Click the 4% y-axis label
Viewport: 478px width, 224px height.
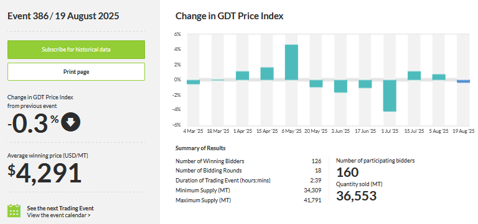[x=177, y=49]
